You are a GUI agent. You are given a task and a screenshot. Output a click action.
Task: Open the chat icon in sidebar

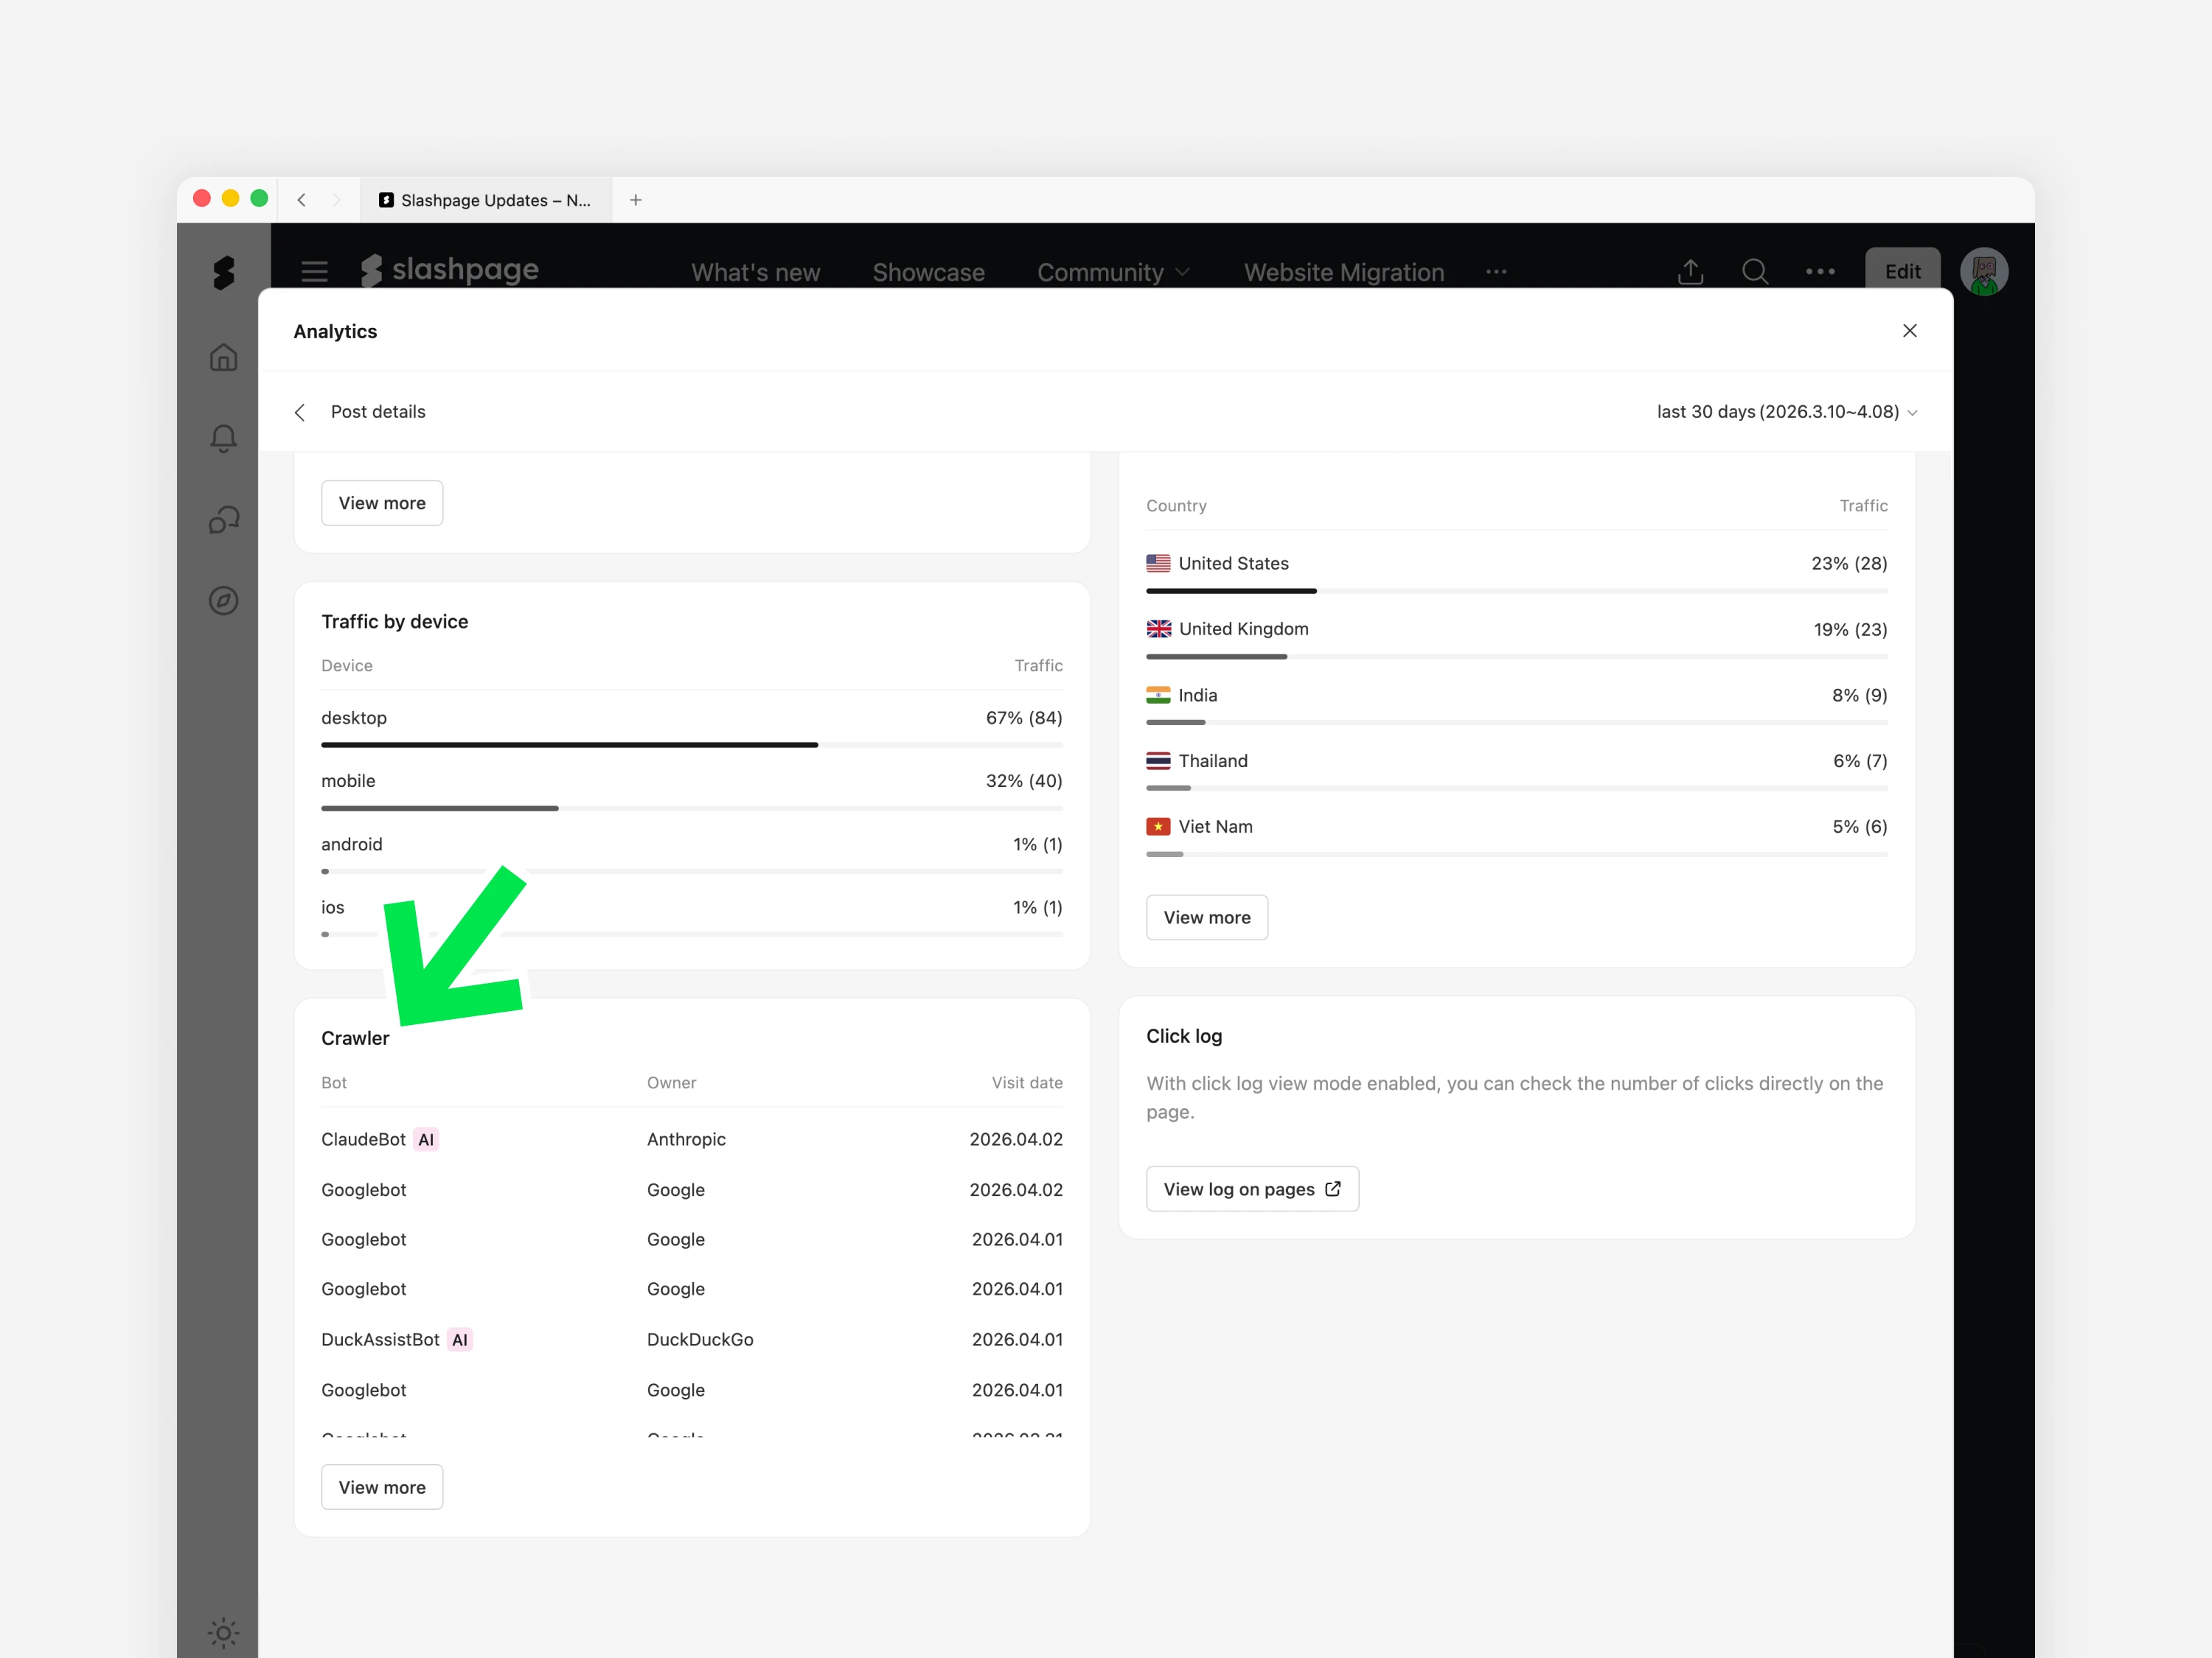coord(223,520)
